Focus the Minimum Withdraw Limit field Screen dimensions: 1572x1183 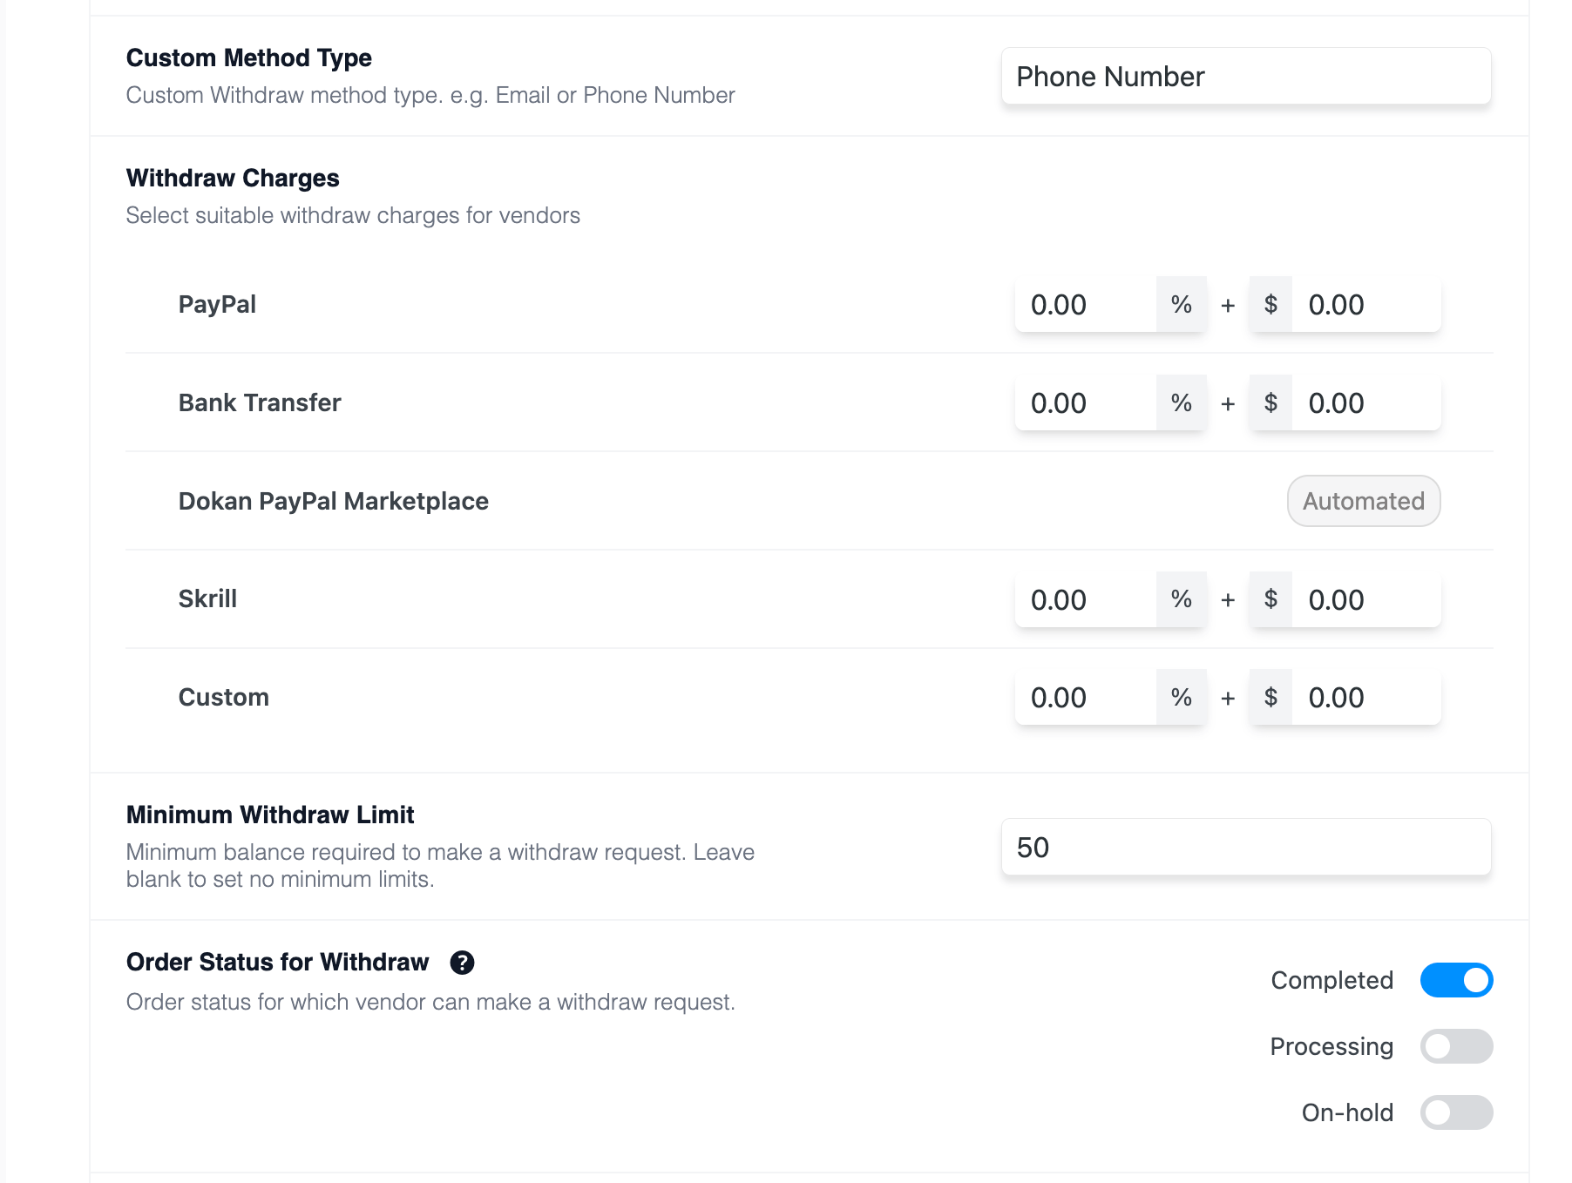[1246, 848]
